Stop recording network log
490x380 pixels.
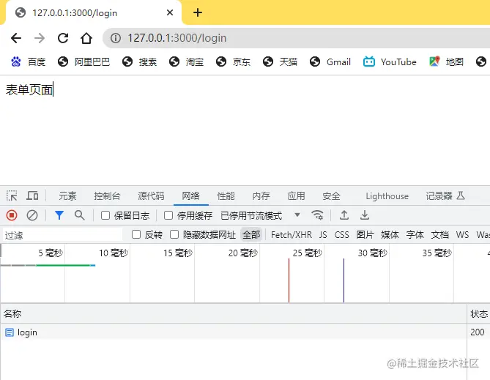[12, 215]
